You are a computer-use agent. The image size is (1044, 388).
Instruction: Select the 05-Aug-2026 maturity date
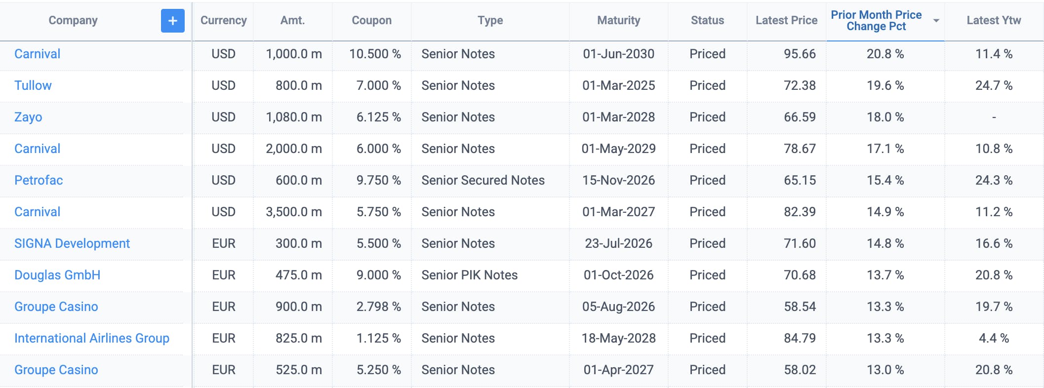619,307
